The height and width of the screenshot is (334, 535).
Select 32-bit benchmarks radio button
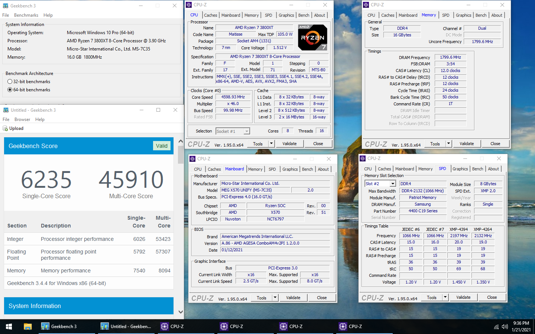coord(10,82)
